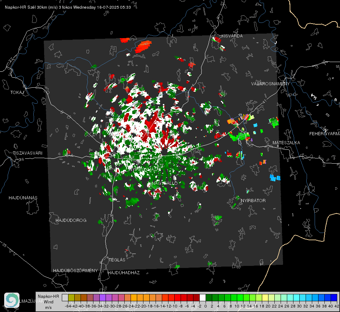340x312 pixels.
Task: Click the road number 35 at the lower-left
Action: click(5, 245)
